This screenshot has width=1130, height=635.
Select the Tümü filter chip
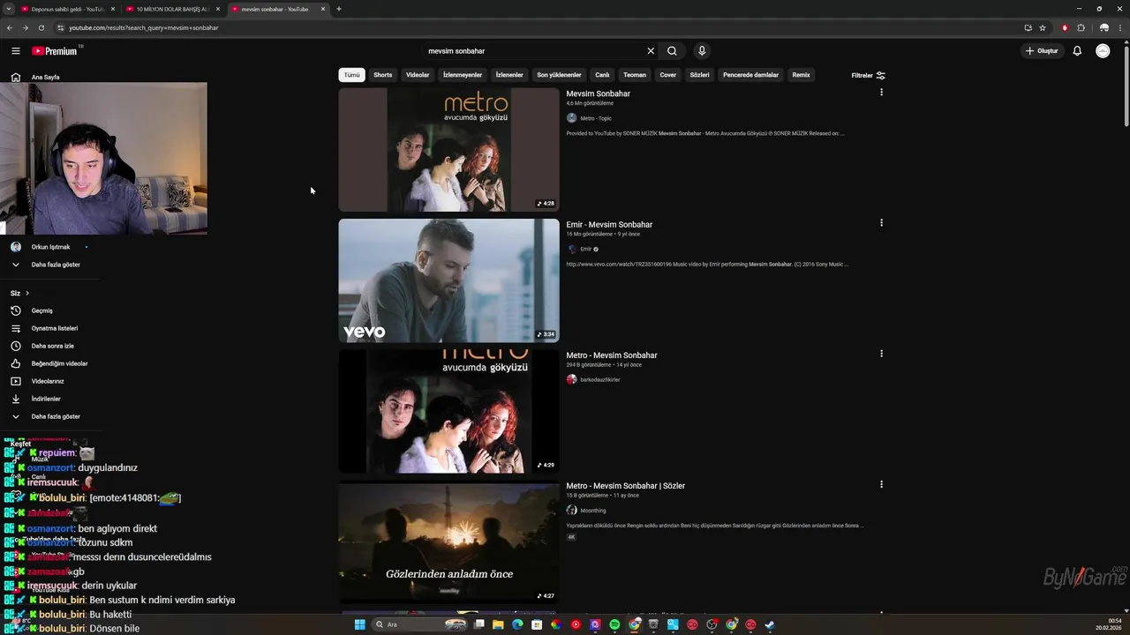351,75
